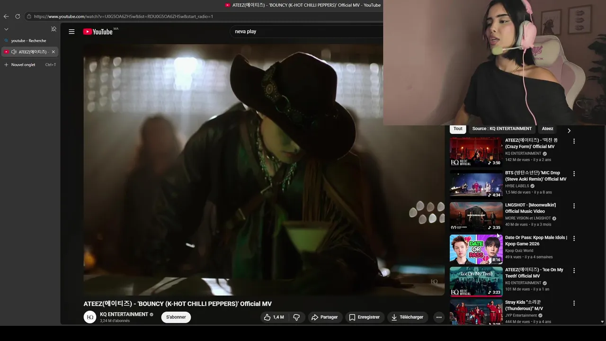Mute the ATEEZ tab via speaker icon
Screen dimensions: 606x341
(14, 52)
